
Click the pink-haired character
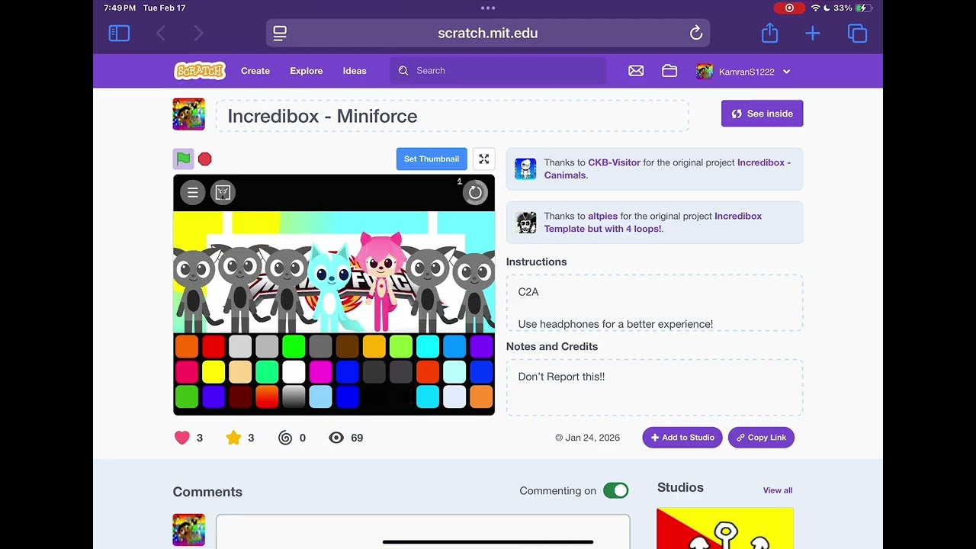[380, 281]
